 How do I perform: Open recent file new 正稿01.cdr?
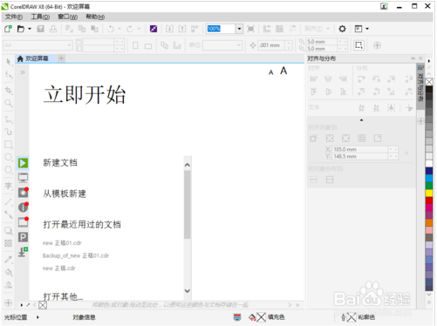click(62, 243)
